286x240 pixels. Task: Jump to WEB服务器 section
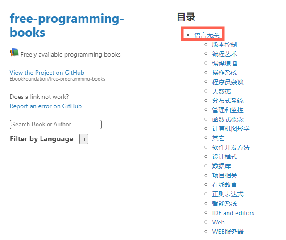pyautogui.click(x=228, y=232)
